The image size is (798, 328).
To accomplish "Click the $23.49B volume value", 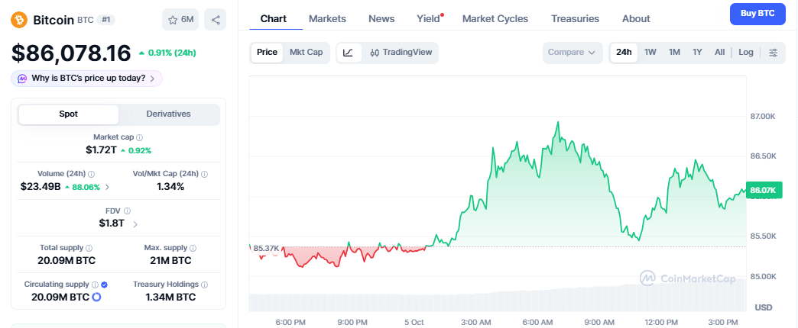I will pos(41,187).
